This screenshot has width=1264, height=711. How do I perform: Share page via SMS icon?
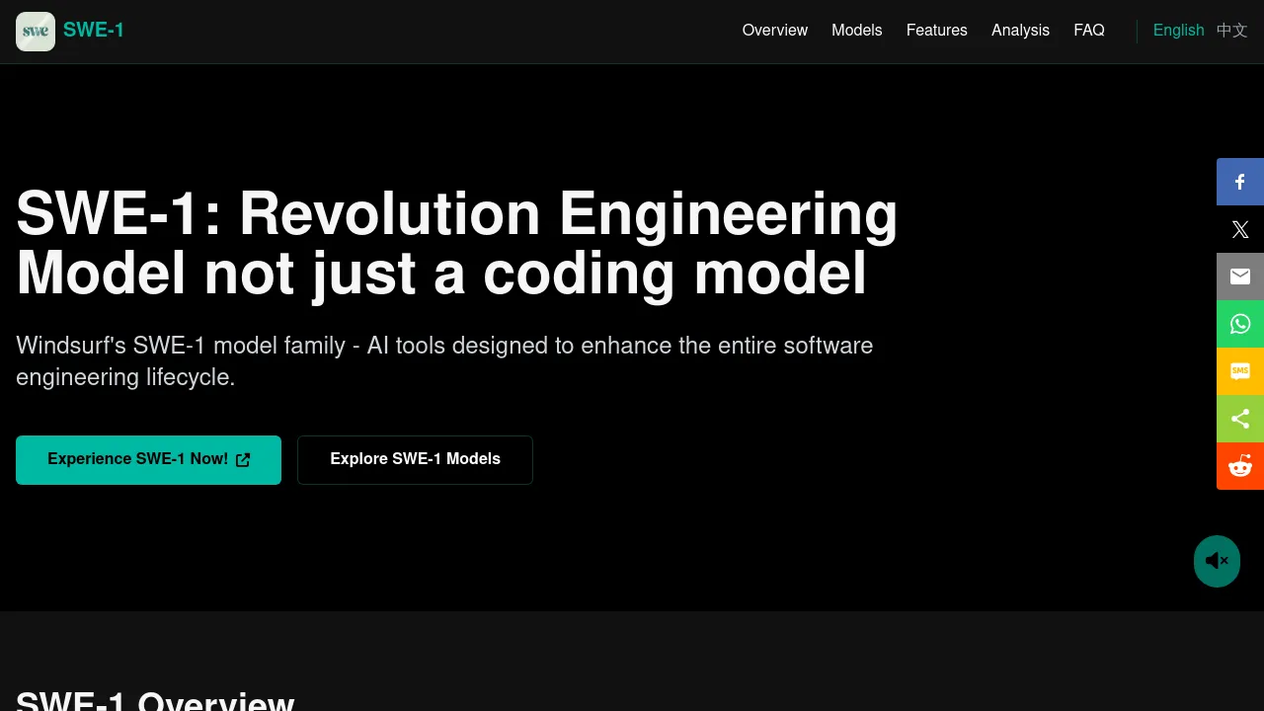(1240, 371)
